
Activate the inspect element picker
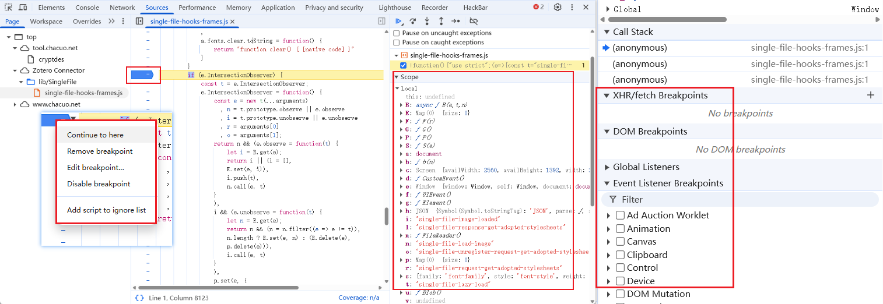(9, 8)
